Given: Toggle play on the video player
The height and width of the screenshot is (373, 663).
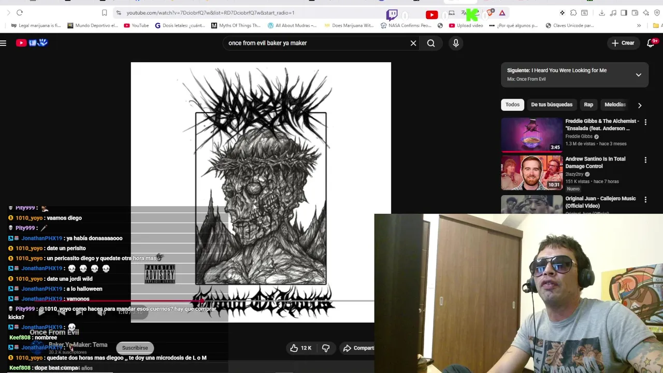Looking at the screenshot, I should pos(41,312).
